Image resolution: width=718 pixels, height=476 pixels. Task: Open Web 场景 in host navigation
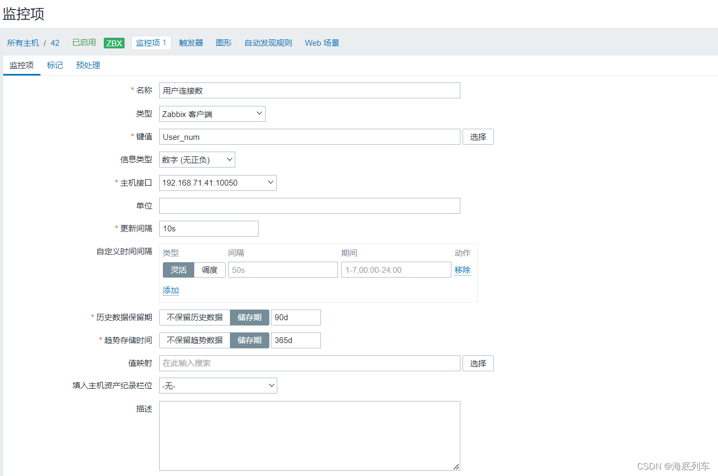[322, 43]
